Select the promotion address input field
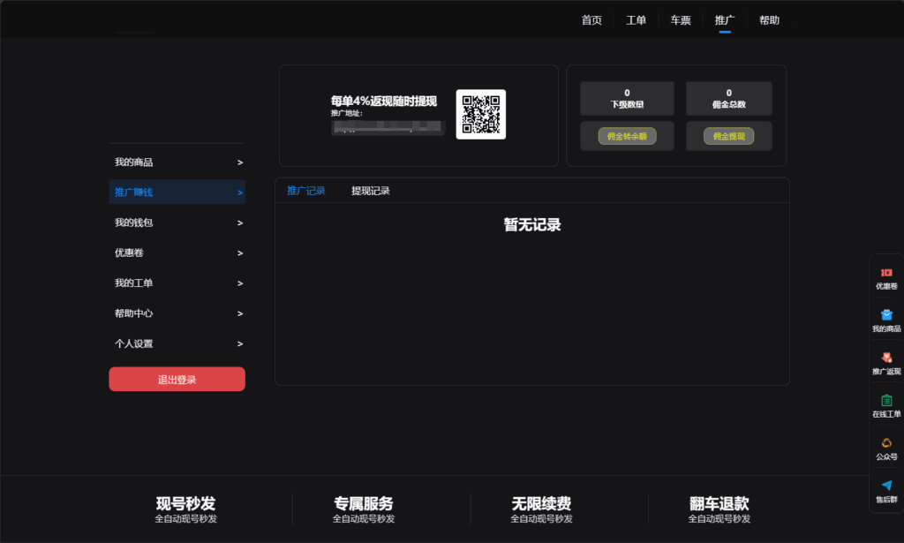 (387, 127)
